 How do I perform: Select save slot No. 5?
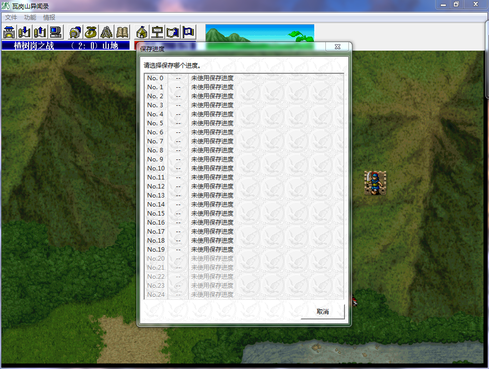(244, 123)
